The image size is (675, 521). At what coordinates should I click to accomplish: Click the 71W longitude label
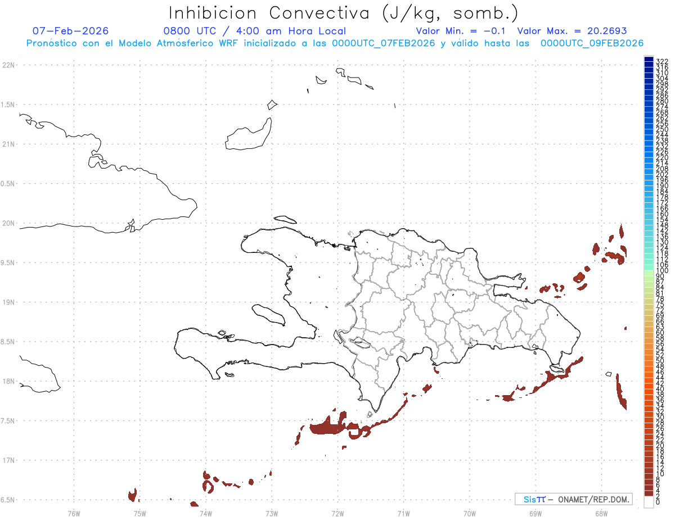(x=403, y=513)
